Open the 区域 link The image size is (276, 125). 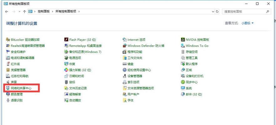coord(189,70)
